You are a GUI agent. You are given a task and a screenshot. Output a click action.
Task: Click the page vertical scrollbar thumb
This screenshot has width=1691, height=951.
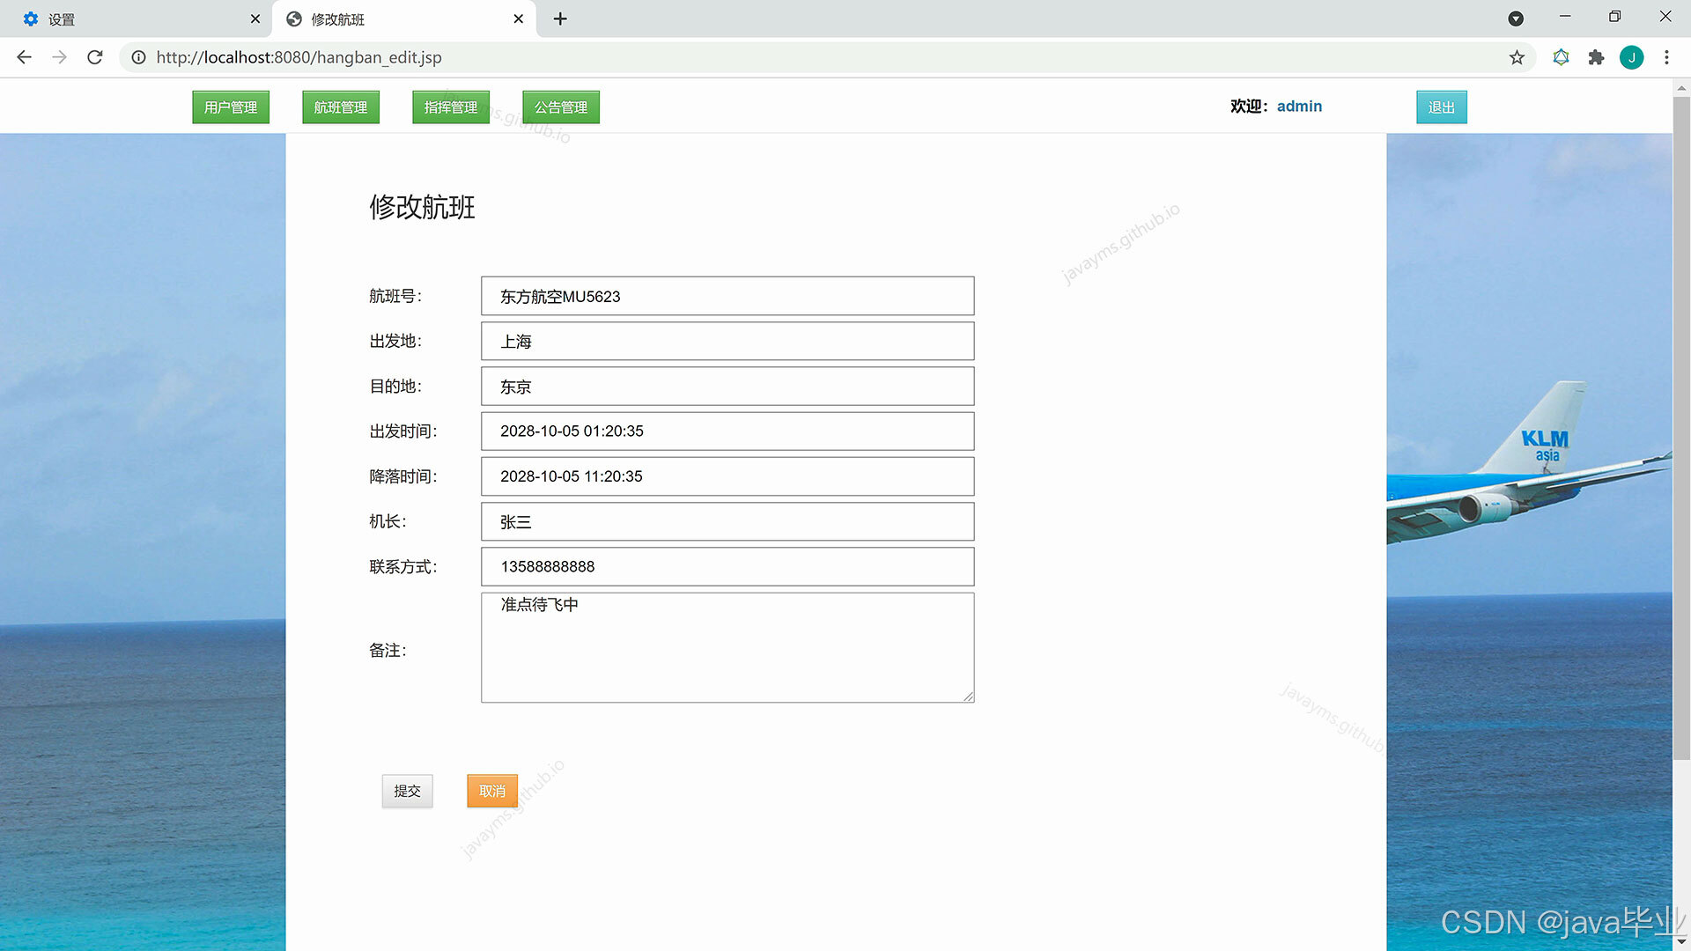[1681, 428]
